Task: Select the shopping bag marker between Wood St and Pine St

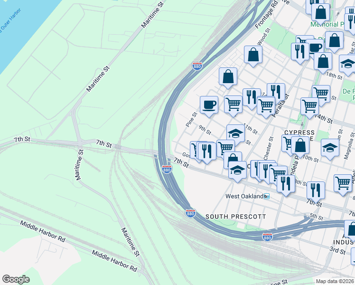Action: click(228, 77)
